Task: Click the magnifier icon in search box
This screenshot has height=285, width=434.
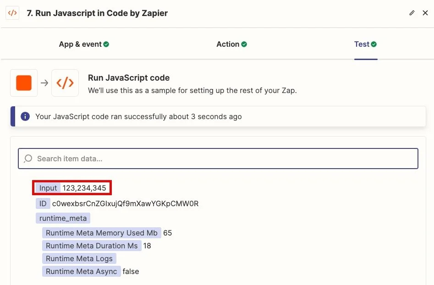Action: 28,159
